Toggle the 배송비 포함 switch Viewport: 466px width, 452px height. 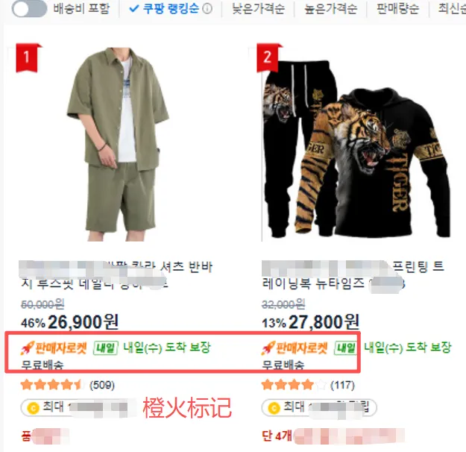pyautogui.click(x=29, y=9)
